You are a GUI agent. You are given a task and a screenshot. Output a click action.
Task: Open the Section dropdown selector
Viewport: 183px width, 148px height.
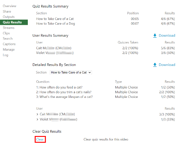pyautogui.click(x=71, y=72)
